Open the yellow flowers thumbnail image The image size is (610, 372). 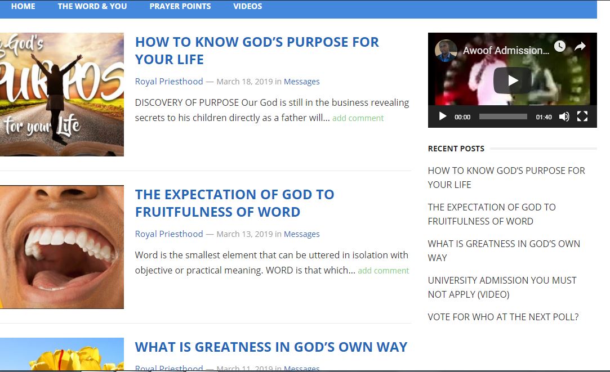[62, 354]
